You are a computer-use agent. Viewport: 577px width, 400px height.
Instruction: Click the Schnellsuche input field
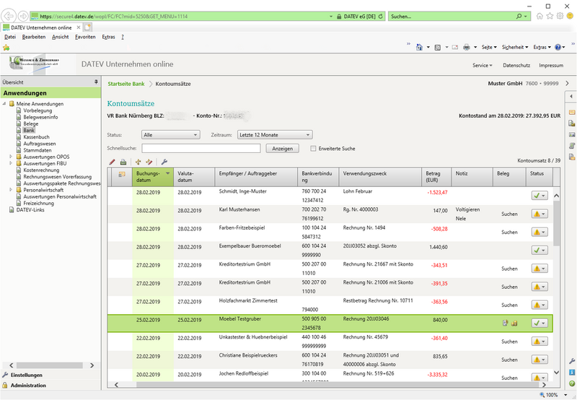pos(201,149)
